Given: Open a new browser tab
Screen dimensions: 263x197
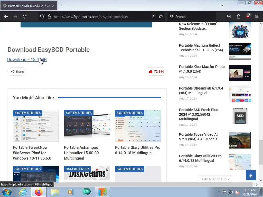Looking at the screenshot, I should tap(63, 6).
